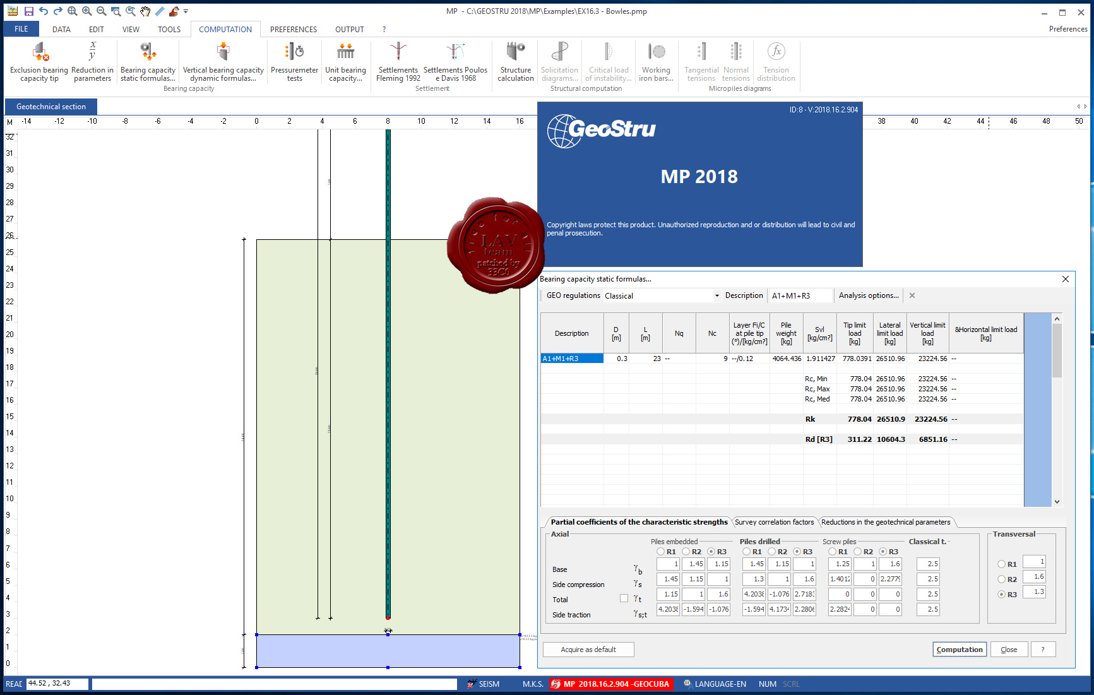
Task: Select Transversal R2 radio button
Action: click(x=1001, y=579)
